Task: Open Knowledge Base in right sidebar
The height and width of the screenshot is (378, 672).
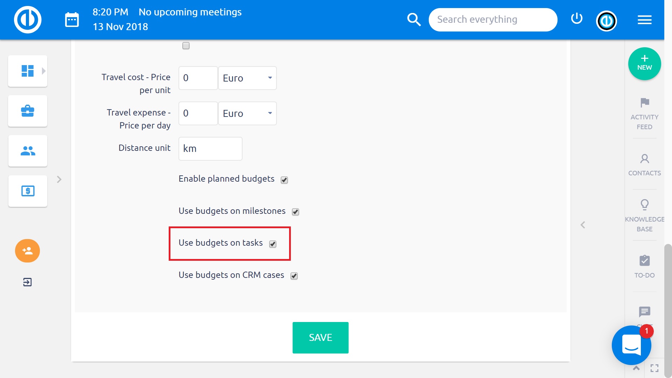Action: [644, 216]
